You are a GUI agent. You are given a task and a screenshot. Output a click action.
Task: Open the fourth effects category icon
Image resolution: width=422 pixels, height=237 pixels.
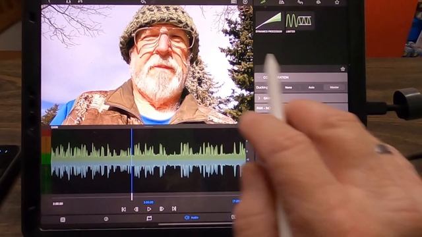[x=318, y=2]
